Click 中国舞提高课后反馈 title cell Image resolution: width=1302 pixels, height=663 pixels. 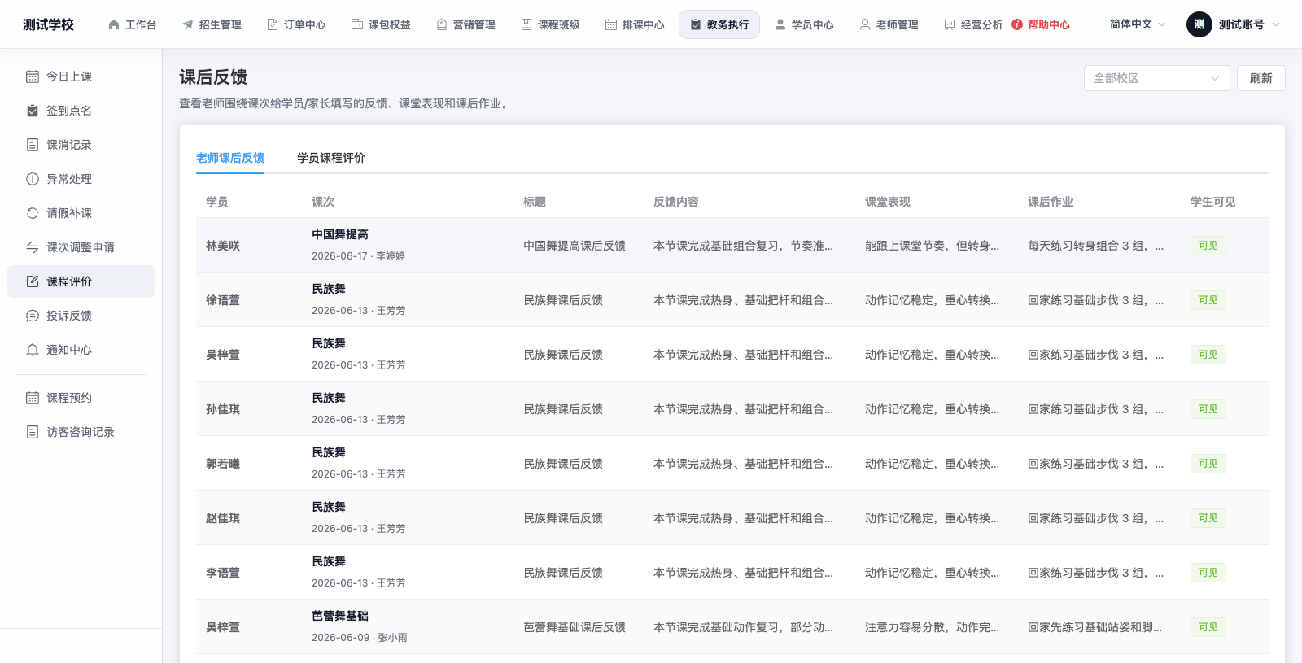click(575, 246)
